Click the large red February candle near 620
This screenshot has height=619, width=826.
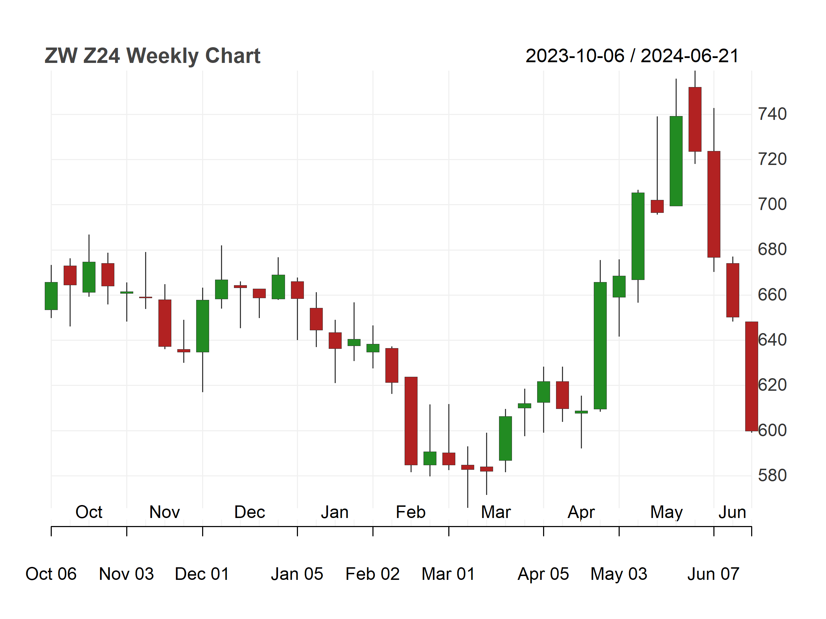(411, 421)
